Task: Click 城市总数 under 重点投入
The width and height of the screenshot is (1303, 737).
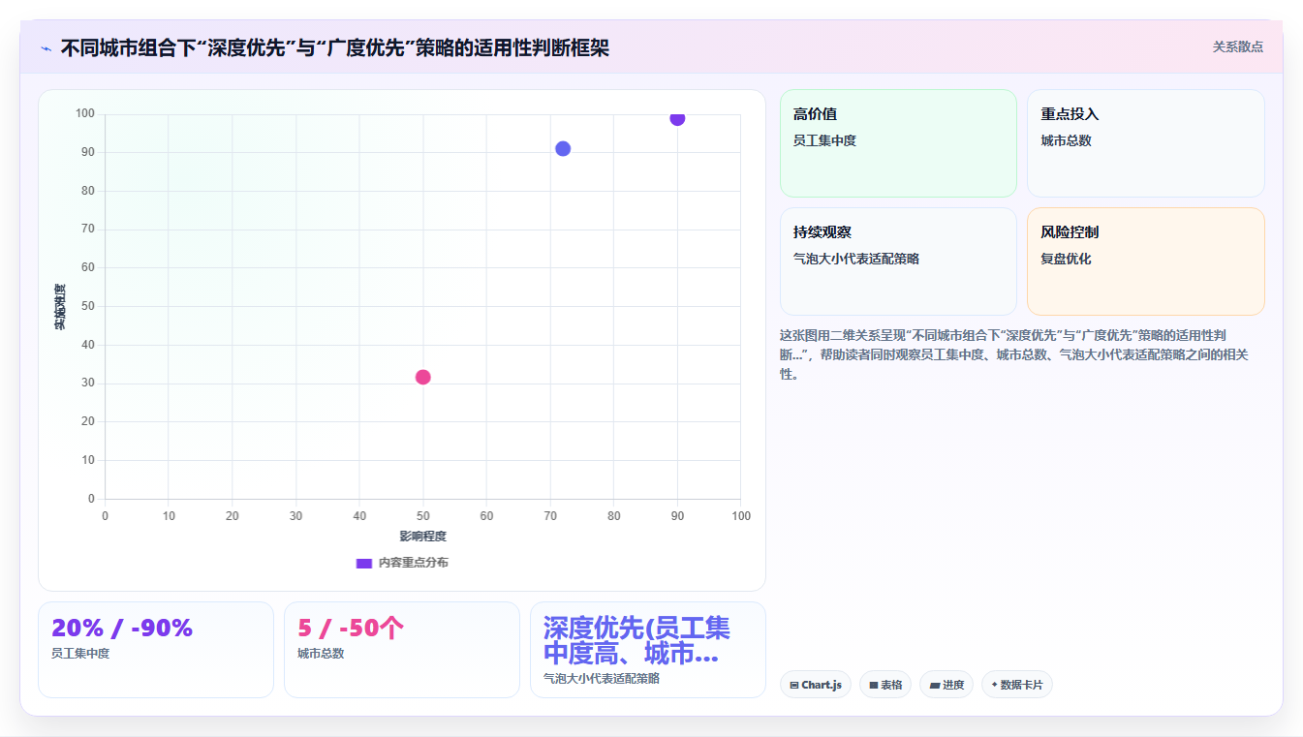Action: click(1066, 140)
